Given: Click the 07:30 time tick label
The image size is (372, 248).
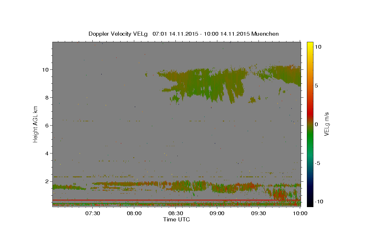Looking at the screenshot, I should tap(93, 213).
